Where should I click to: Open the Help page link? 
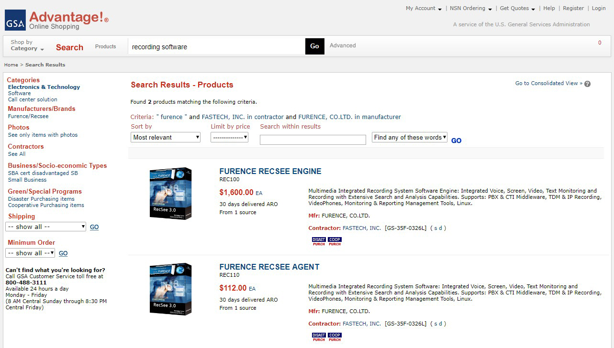(549, 8)
